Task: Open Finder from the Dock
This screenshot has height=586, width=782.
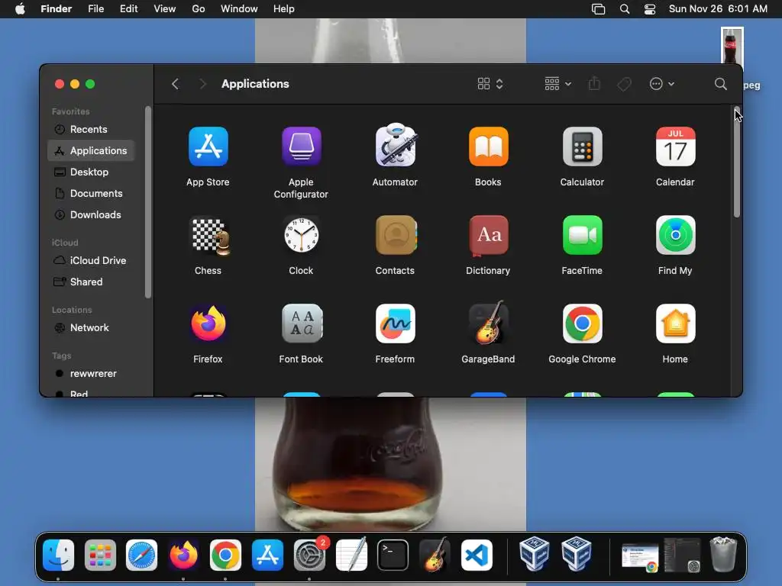Action: tap(58, 555)
